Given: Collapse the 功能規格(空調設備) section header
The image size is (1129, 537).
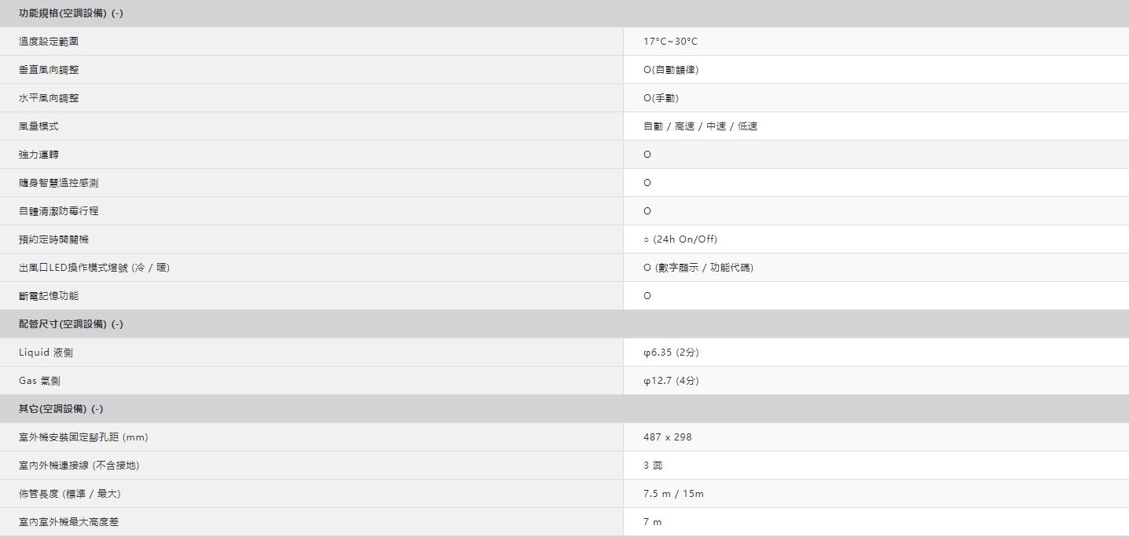Looking at the screenshot, I should point(71,13).
